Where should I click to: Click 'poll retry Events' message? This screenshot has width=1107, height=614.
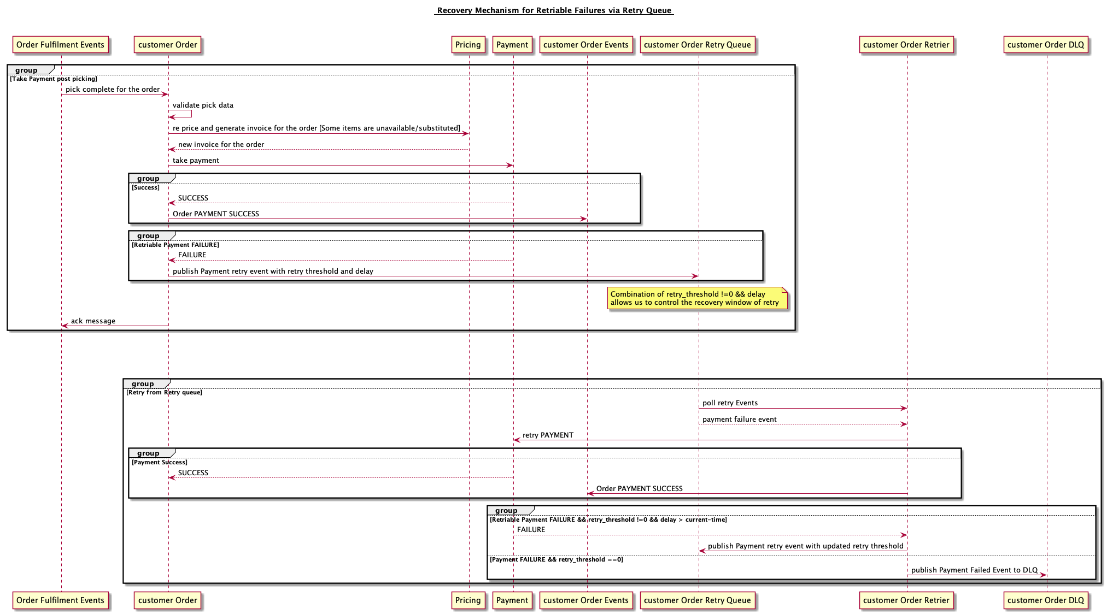coord(730,403)
